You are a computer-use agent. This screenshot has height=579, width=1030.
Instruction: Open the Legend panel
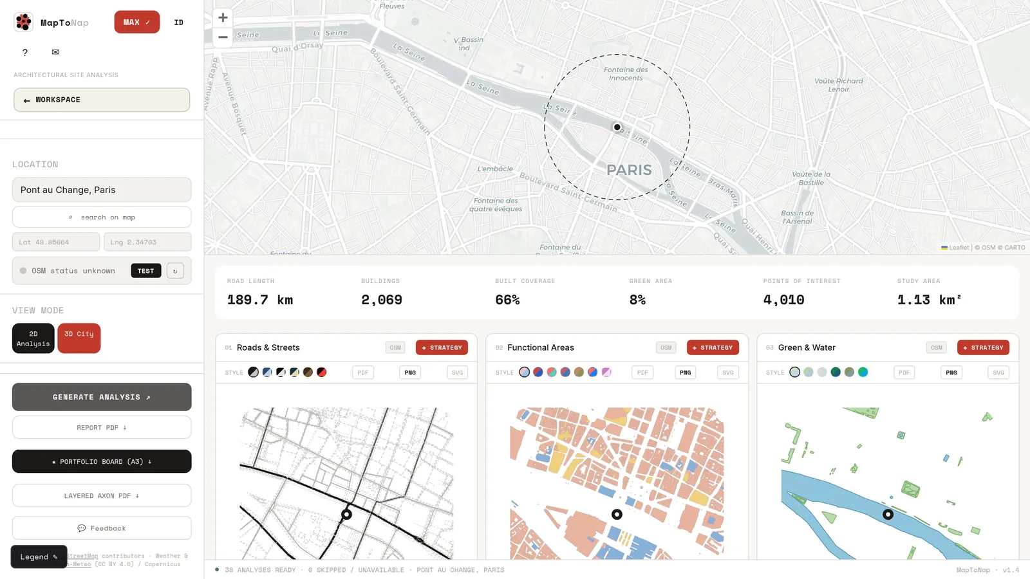coord(39,556)
